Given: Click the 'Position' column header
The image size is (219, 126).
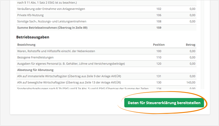Looking at the screenshot, I should pos(159,45).
